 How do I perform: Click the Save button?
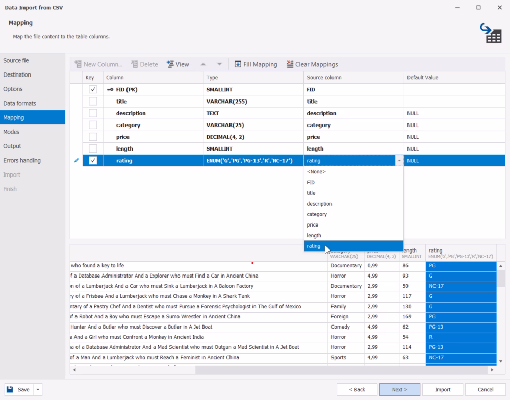click(x=19, y=389)
